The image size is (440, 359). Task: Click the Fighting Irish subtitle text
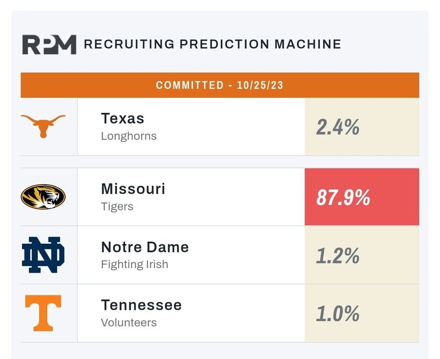click(135, 265)
